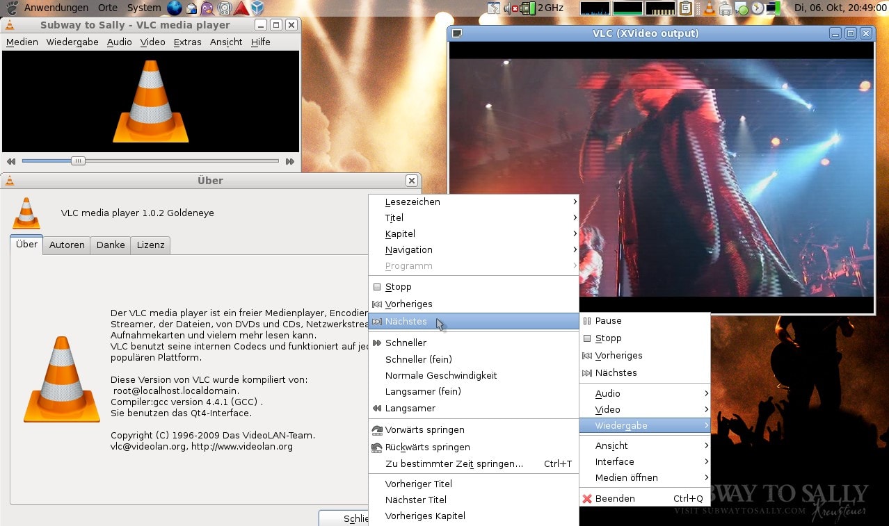Click the VLC cone icon in the system tray
Image resolution: width=889 pixels, height=526 pixels.
(x=710, y=8)
